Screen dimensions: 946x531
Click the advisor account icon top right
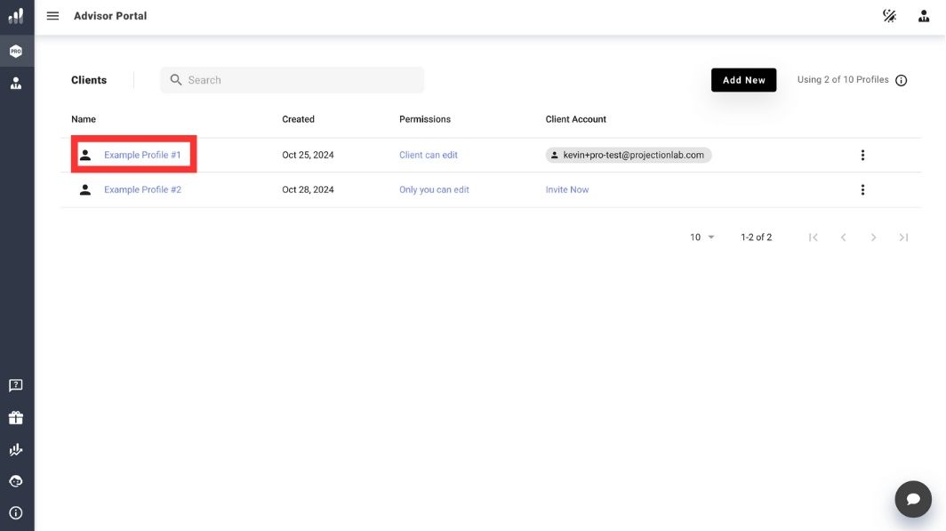tap(922, 15)
